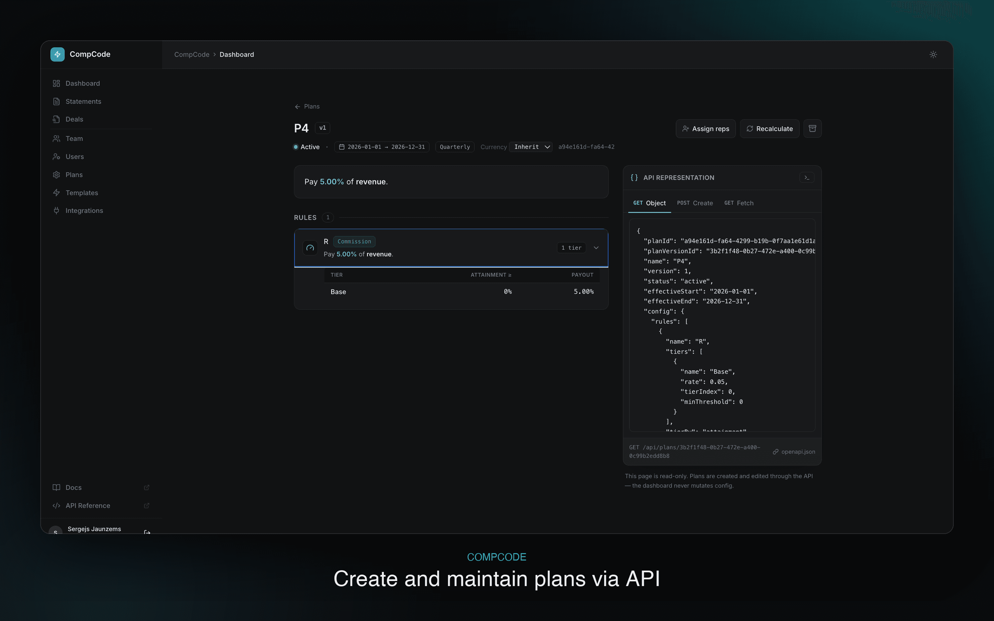Click the v1 version badge
Image resolution: width=994 pixels, height=621 pixels.
tap(323, 128)
